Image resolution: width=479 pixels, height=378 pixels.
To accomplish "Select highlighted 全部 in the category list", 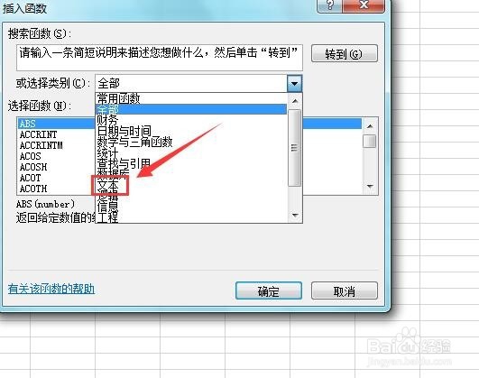I will tap(191, 109).
